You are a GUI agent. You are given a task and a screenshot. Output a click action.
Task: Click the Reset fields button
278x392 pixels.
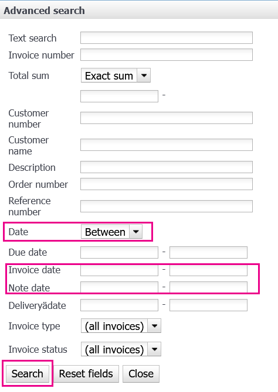pyautogui.click(x=86, y=374)
